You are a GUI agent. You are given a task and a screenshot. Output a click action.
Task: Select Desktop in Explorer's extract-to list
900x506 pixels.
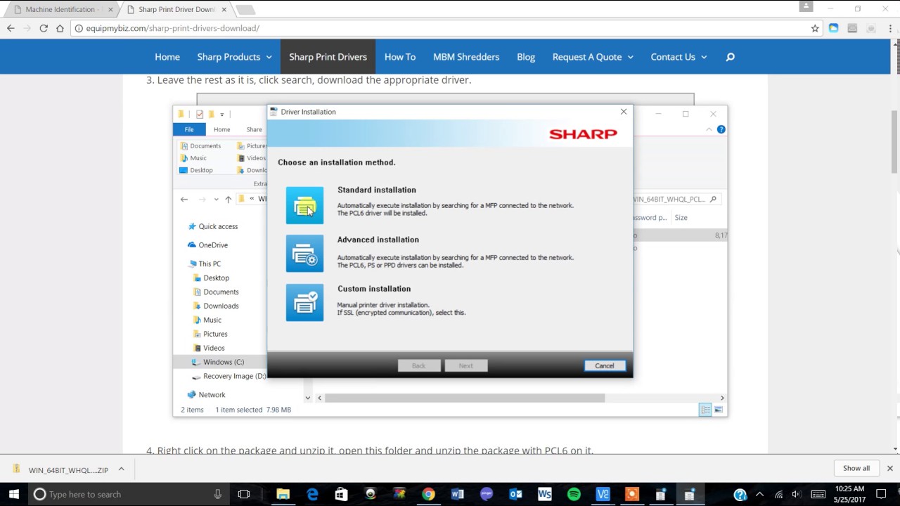point(196,170)
